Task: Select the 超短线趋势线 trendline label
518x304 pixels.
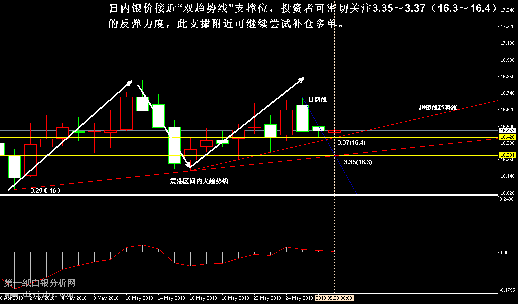Action: [438, 107]
